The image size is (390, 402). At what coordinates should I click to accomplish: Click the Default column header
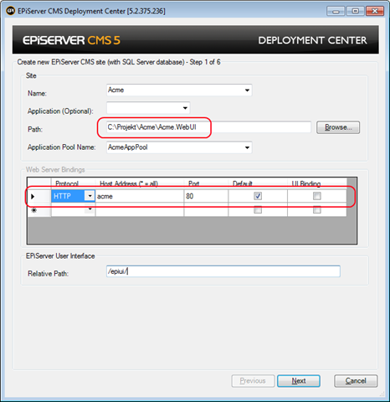(258, 183)
